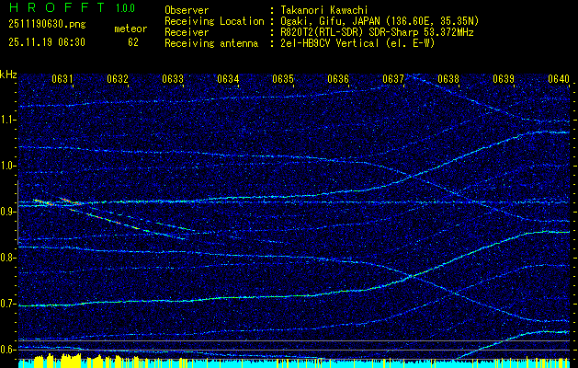Click time marker 0632

click(x=118, y=78)
